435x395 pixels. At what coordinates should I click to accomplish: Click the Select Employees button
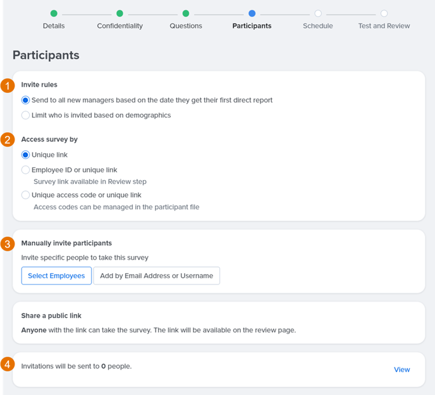tap(56, 276)
